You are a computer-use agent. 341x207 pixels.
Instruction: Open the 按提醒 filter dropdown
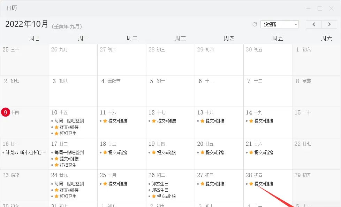pyautogui.click(x=279, y=24)
